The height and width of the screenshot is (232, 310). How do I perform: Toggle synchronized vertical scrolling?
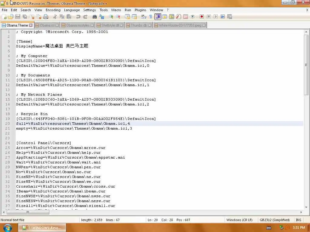127,17
